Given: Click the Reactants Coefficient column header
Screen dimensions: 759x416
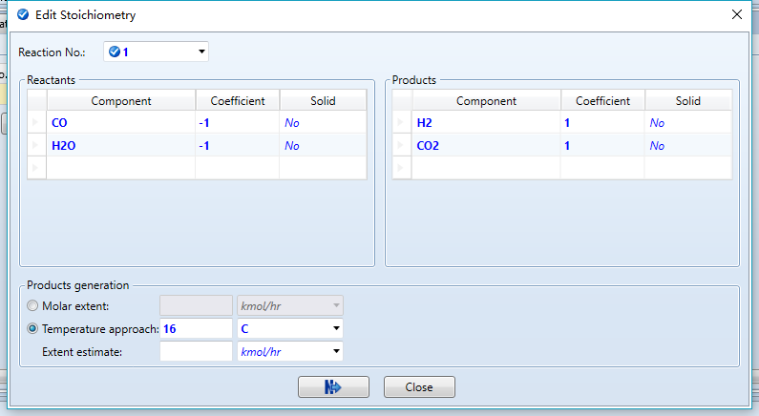Looking at the screenshot, I should (x=237, y=101).
